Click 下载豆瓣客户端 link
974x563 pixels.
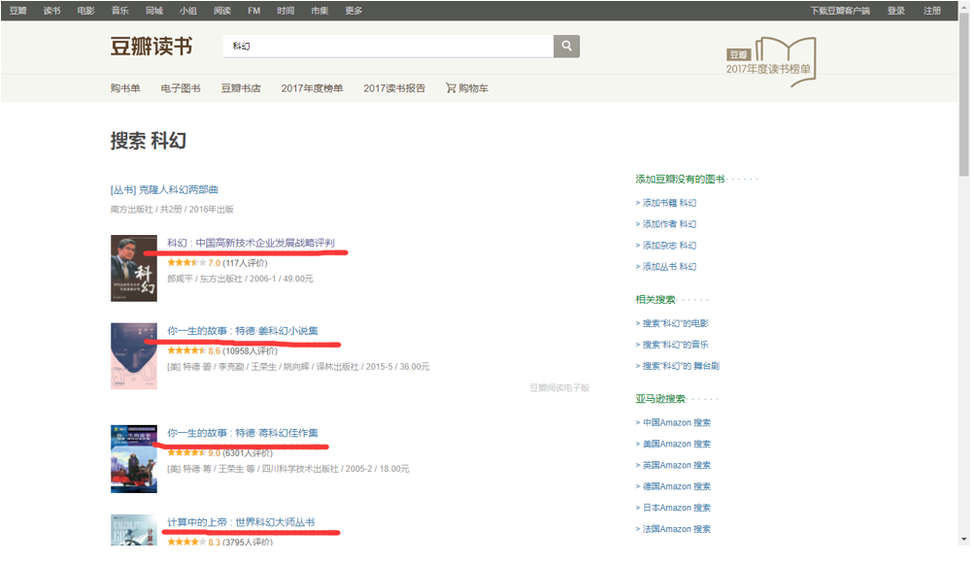point(840,11)
